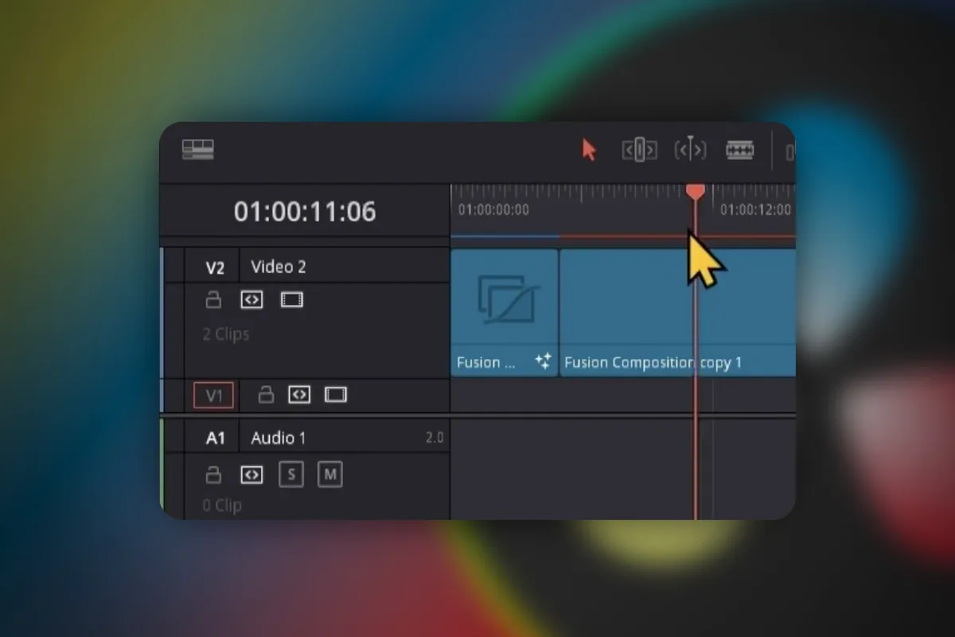This screenshot has width=955, height=637.
Task: Select the first Fusion composition clip
Action: click(505, 312)
